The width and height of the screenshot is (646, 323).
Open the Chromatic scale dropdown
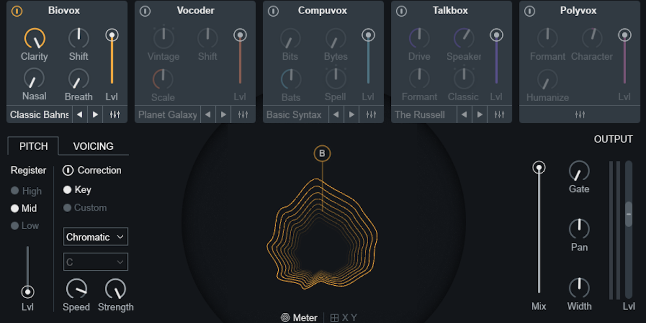[x=95, y=236]
